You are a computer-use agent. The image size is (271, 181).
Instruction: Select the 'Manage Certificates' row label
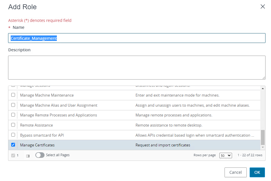pyautogui.click(x=37, y=145)
